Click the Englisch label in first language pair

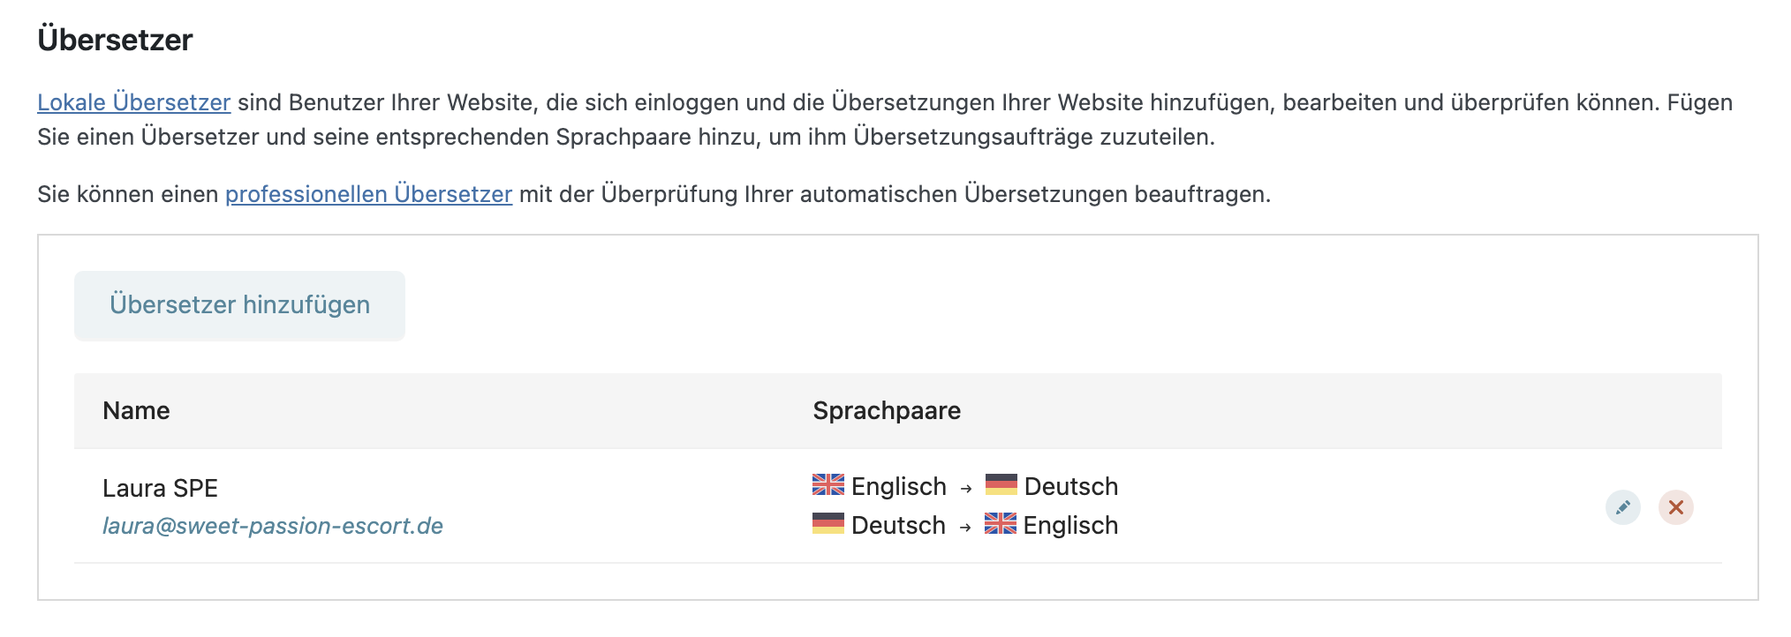pyautogui.click(x=899, y=487)
